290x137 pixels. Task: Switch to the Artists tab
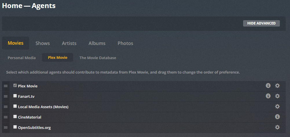(69, 43)
